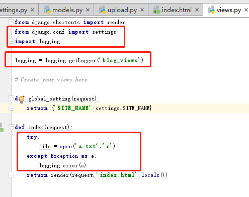Click fold end marker at return SITE_NAME line

click(x=11, y=108)
